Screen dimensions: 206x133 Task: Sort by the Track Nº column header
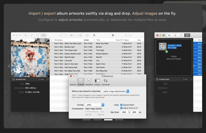click(117, 40)
